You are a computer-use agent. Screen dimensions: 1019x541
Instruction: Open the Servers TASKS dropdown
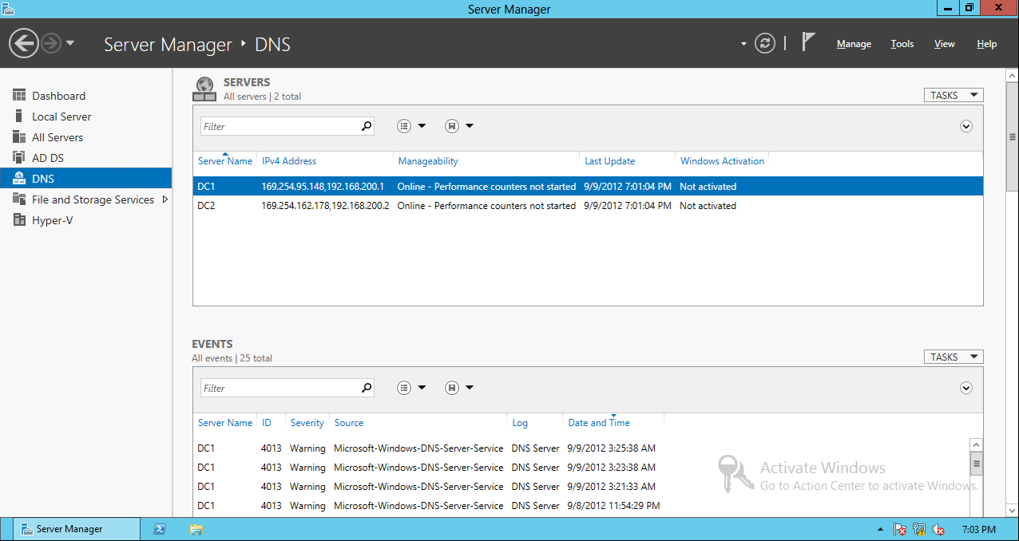[953, 94]
